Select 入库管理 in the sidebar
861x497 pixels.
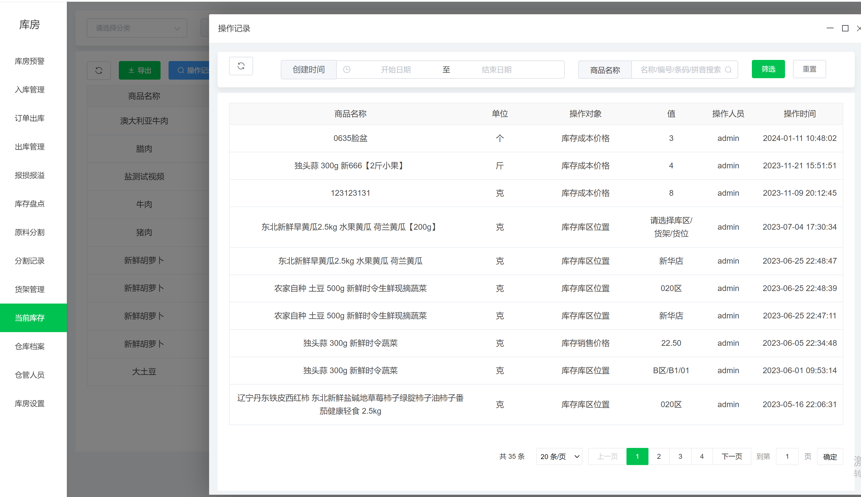tap(29, 90)
